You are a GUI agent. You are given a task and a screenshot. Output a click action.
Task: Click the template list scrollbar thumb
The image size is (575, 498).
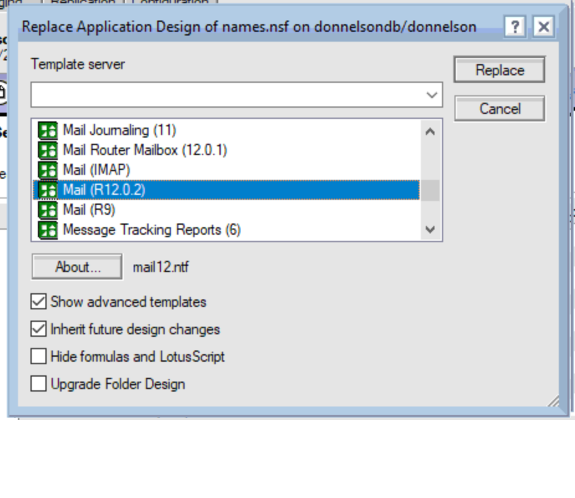tap(430, 190)
